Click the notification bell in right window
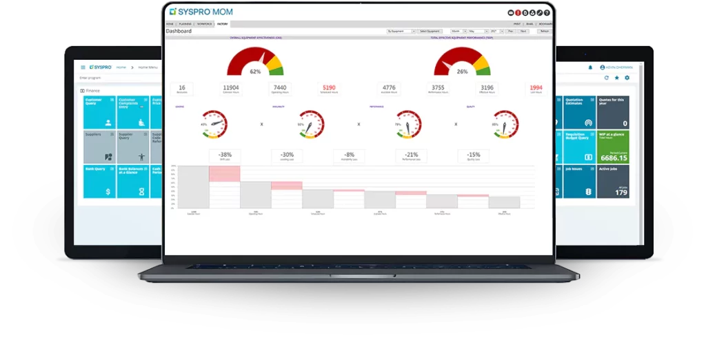 pos(590,67)
